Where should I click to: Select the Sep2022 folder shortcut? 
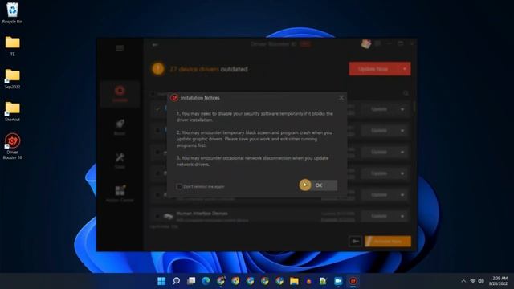tap(13, 79)
